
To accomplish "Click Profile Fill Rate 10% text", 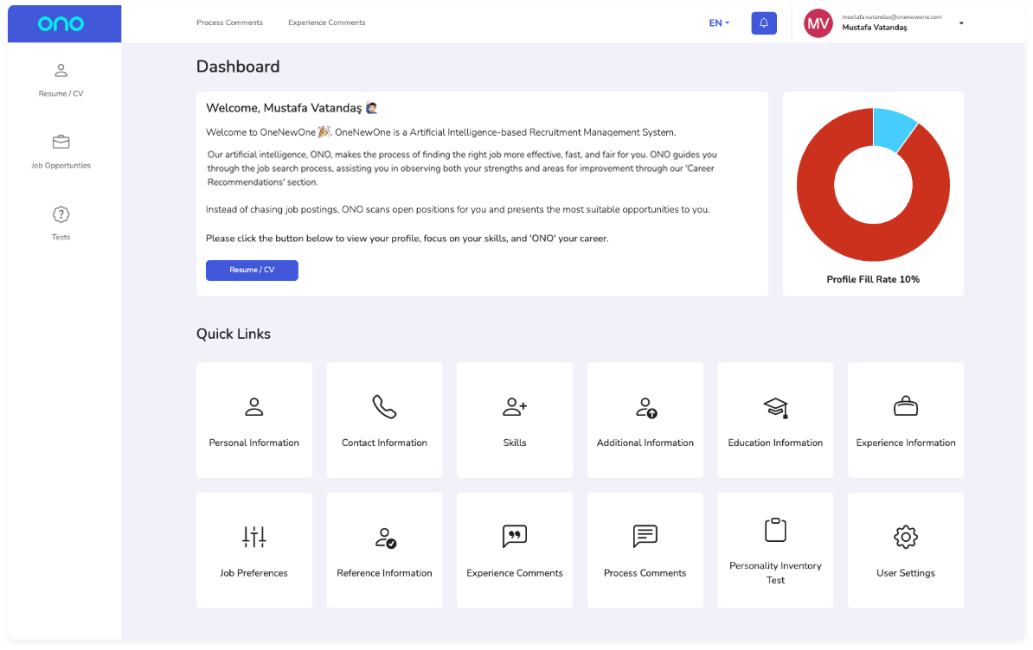I will [x=873, y=279].
